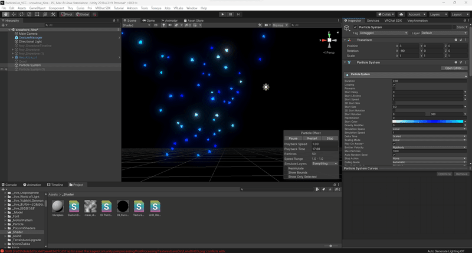Toggle the Resimulate checkbox

(x=286, y=169)
